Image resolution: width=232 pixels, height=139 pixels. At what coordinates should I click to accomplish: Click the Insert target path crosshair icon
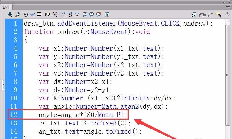tap(26, 14)
